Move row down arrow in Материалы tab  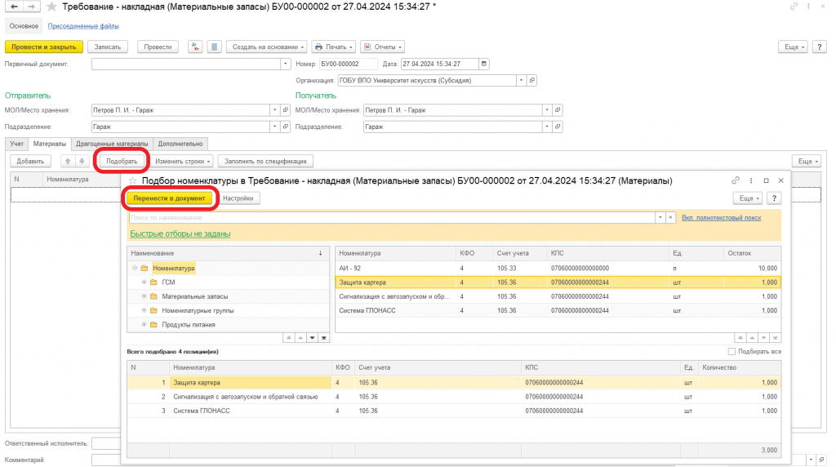tap(82, 161)
